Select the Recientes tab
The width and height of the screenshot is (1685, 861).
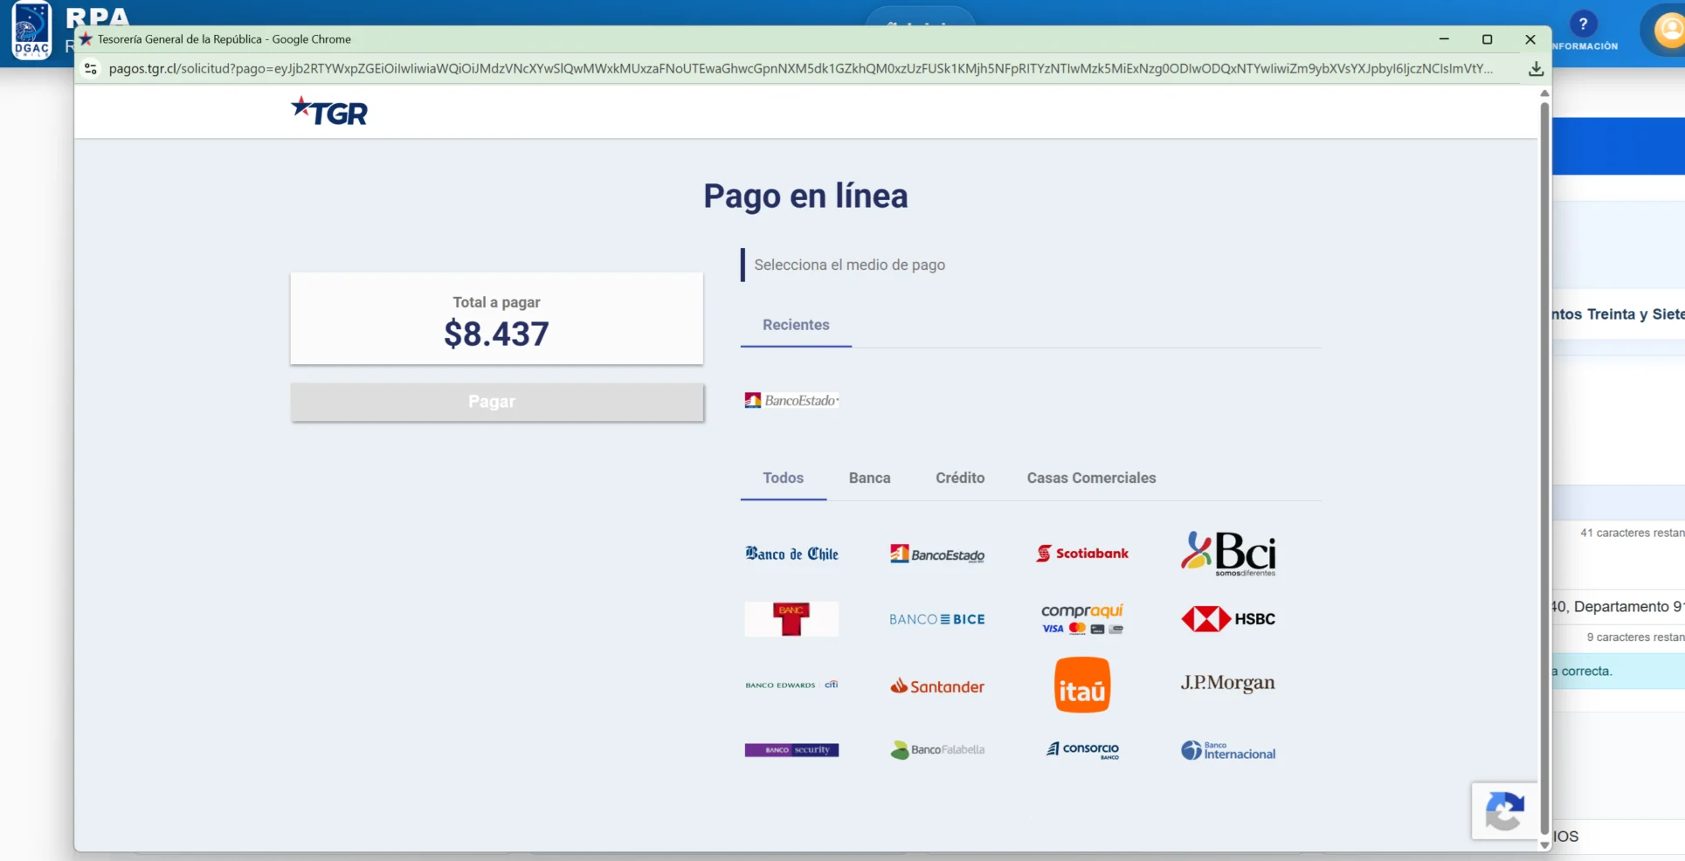pyautogui.click(x=796, y=325)
